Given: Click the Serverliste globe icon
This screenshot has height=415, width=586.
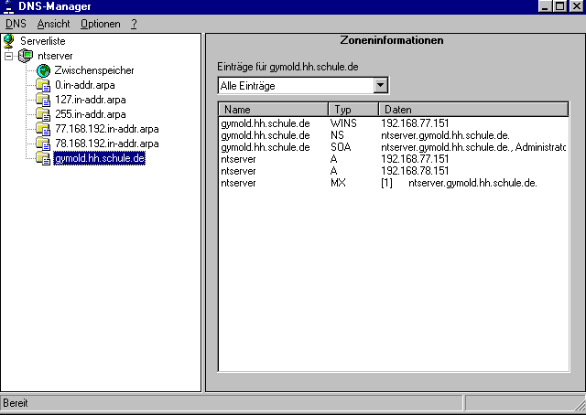Looking at the screenshot, I should (9, 41).
